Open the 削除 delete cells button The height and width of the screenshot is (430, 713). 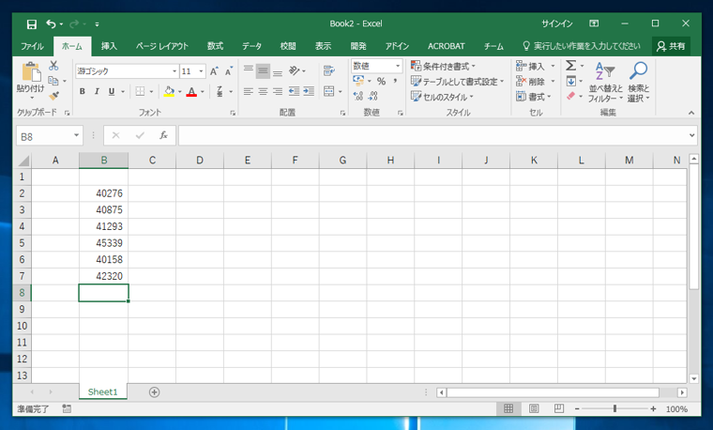pyautogui.click(x=535, y=82)
